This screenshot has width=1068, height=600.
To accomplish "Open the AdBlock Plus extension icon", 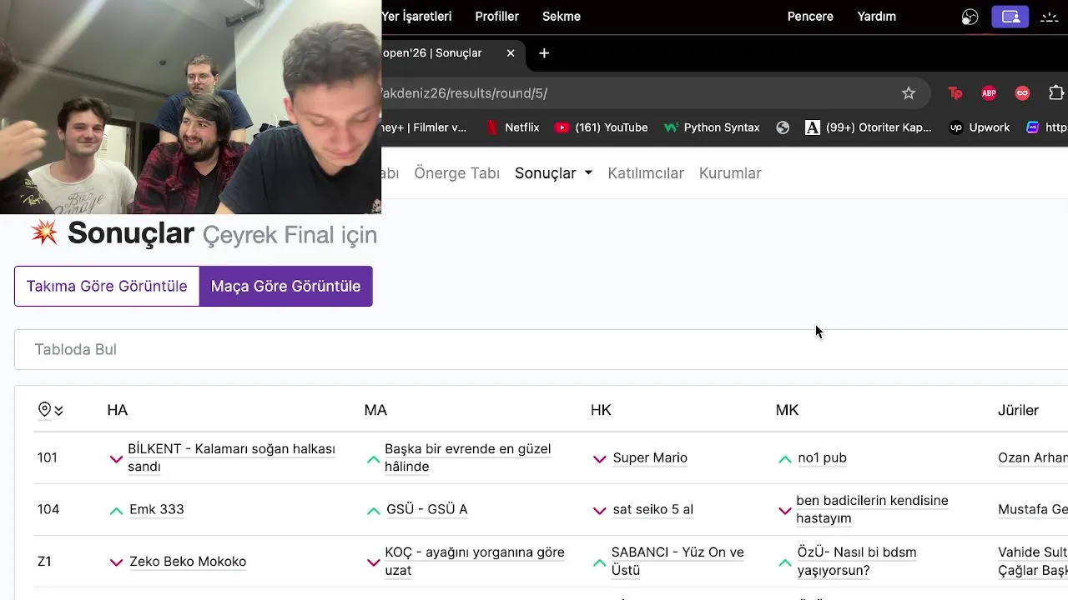I will coord(989,93).
